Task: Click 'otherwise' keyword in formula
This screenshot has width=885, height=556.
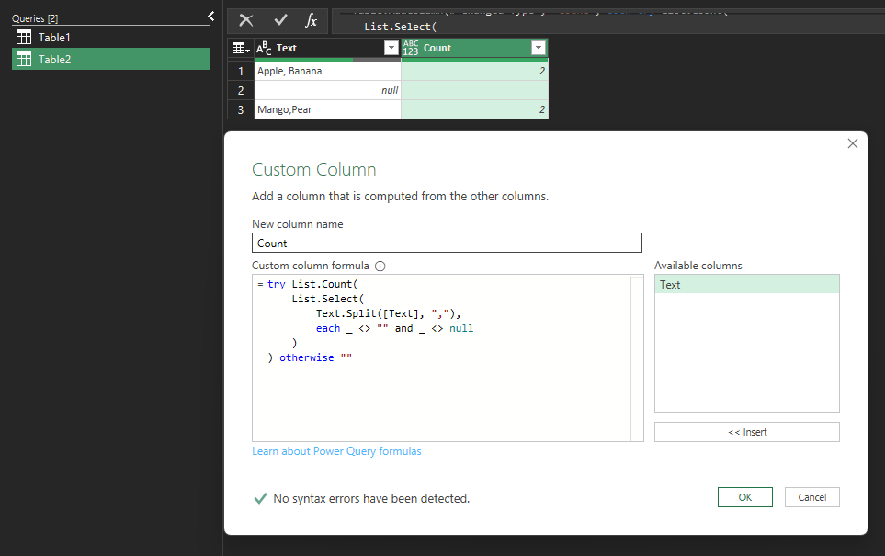Action: click(x=306, y=357)
